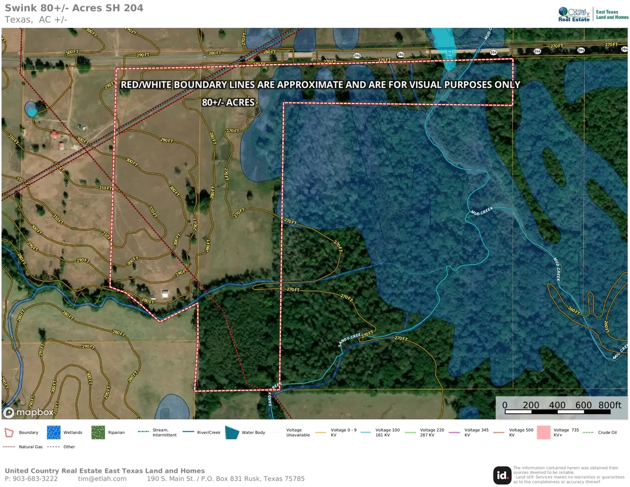This screenshot has width=630, height=487.
Task: Click the United Country Real Estate logo
Action: pyautogui.click(x=574, y=14)
